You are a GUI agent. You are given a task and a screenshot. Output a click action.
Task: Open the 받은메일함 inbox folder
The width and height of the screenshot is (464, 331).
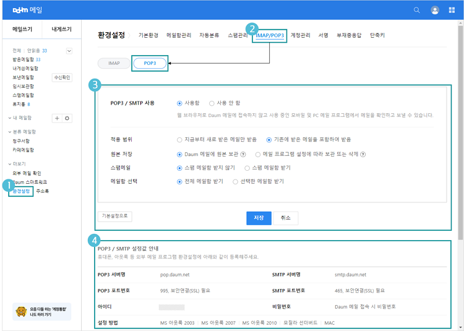[x=24, y=59]
